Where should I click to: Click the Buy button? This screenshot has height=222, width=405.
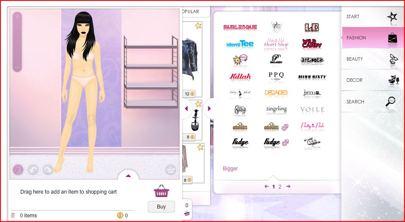161,206
